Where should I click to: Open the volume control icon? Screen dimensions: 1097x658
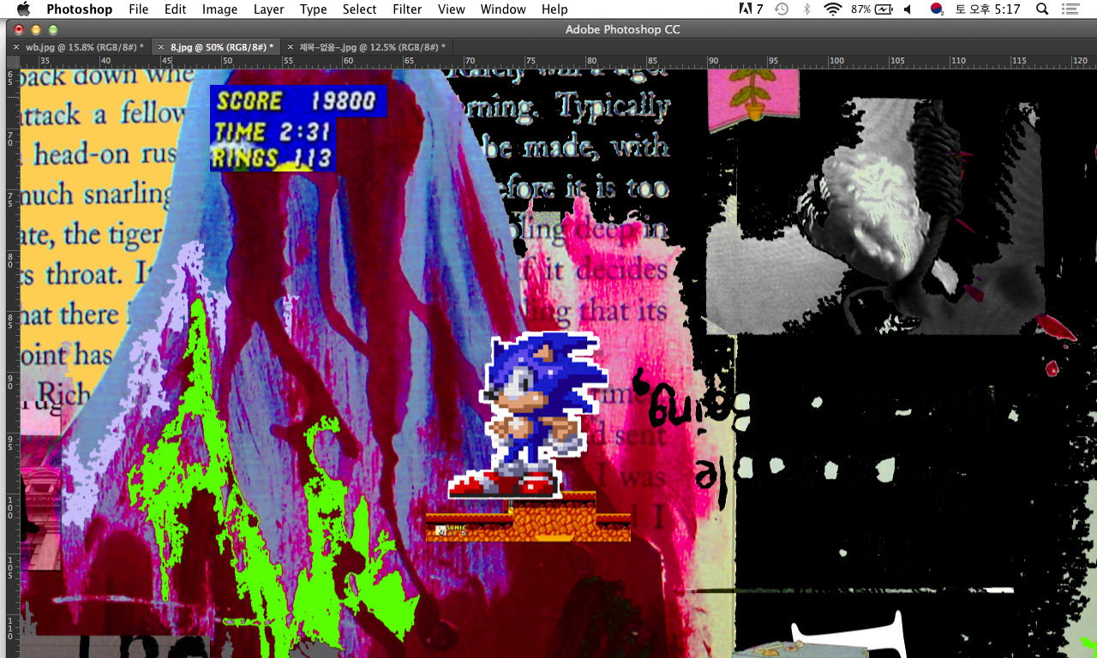(908, 9)
